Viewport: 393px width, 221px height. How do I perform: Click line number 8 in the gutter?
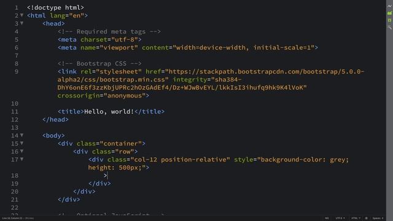coord(17,64)
